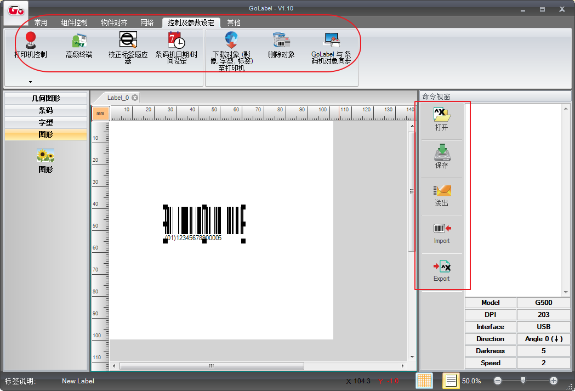575x391 pixels.
Task: Expand the 几何图形 panel section
Action: coord(46,98)
